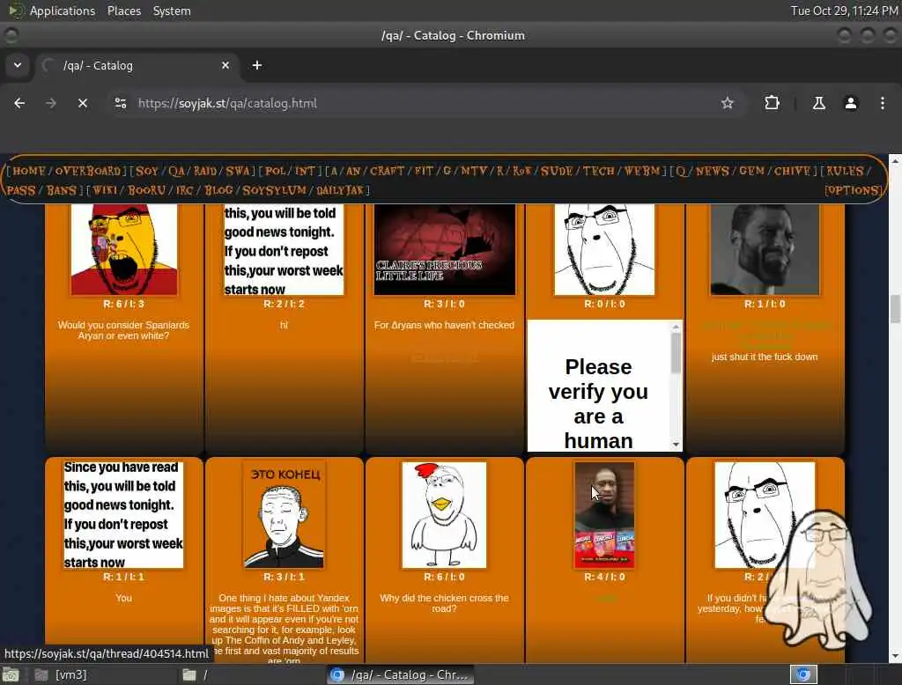Open the RULES link
Image resolution: width=902 pixels, height=685 pixels.
[x=845, y=171]
